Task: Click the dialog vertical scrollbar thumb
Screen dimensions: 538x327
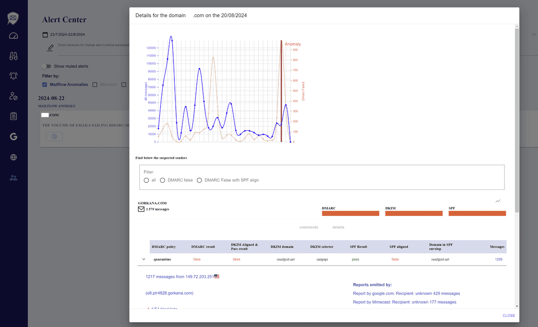Action: (517, 121)
